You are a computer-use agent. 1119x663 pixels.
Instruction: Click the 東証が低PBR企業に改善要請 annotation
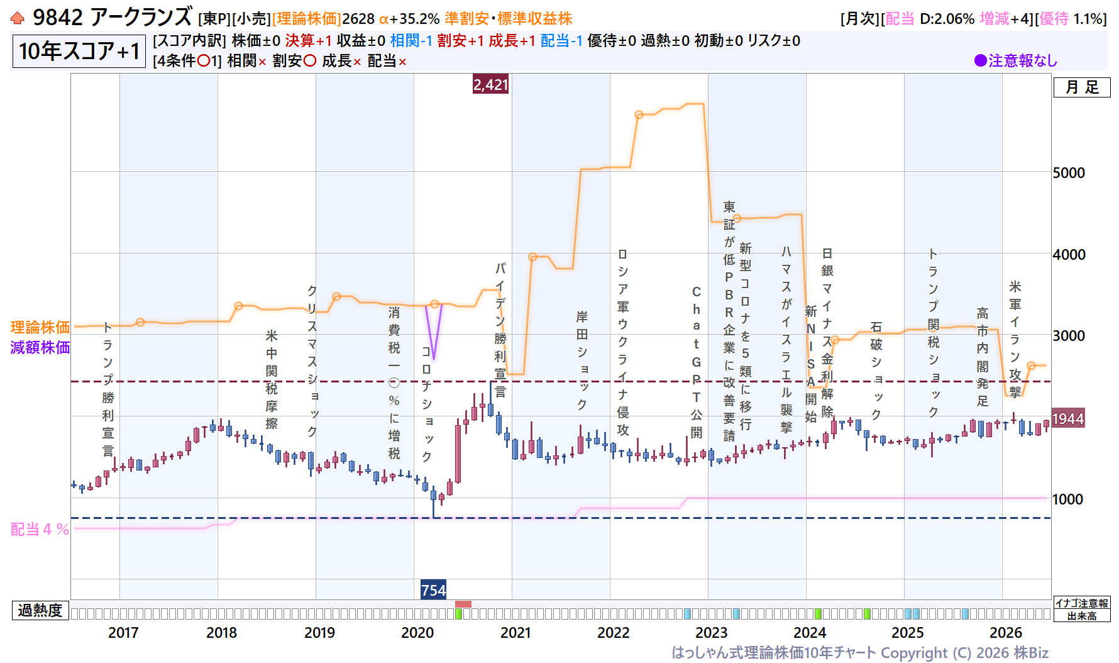pos(729,321)
